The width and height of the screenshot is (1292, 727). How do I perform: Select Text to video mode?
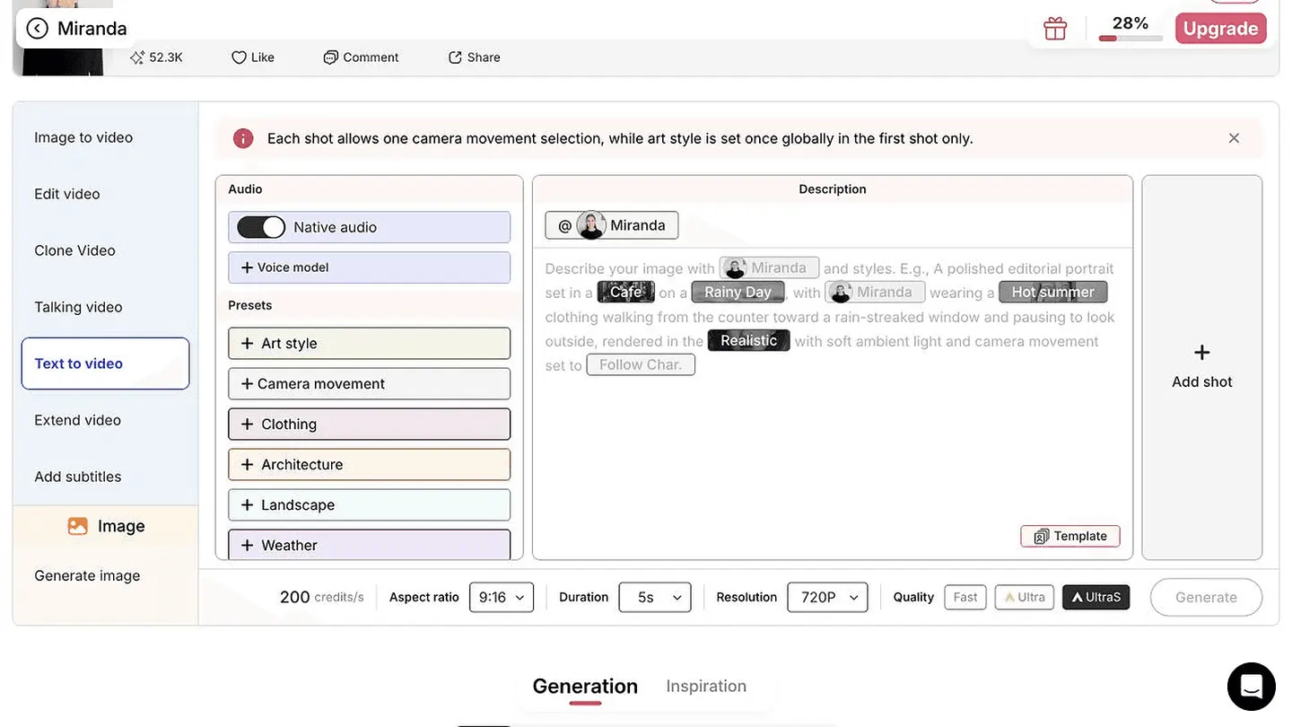click(106, 363)
